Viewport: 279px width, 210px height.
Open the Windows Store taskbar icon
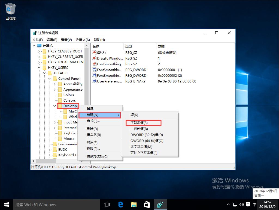click(x=147, y=204)
